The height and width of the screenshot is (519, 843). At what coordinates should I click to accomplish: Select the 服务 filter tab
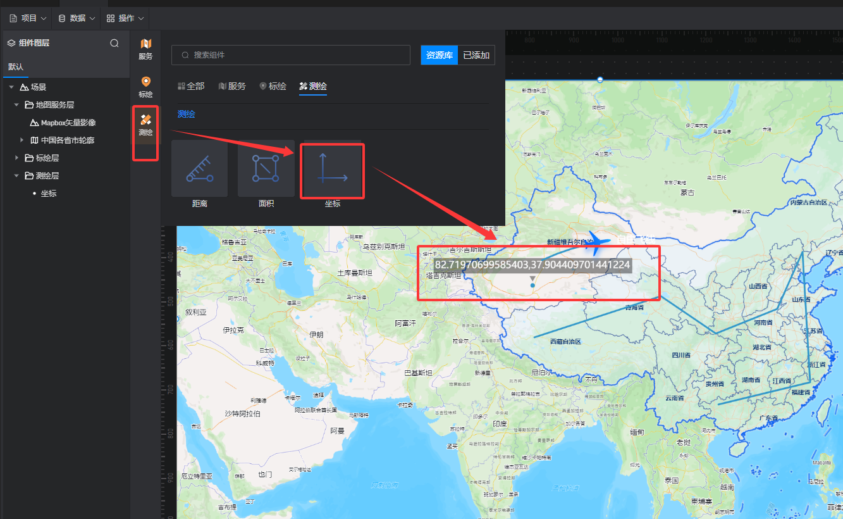[232, 86]
